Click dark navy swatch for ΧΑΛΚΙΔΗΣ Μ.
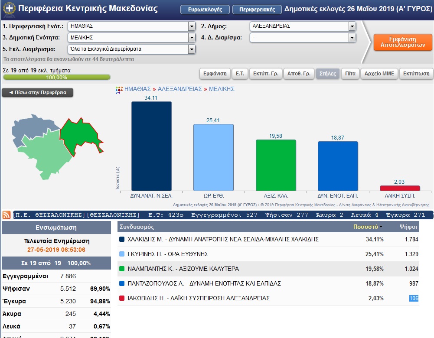 click(121, 239)
